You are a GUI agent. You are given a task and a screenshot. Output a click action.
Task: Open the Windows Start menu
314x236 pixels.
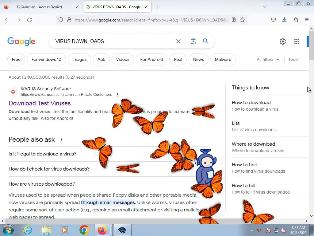click(8, 230)
